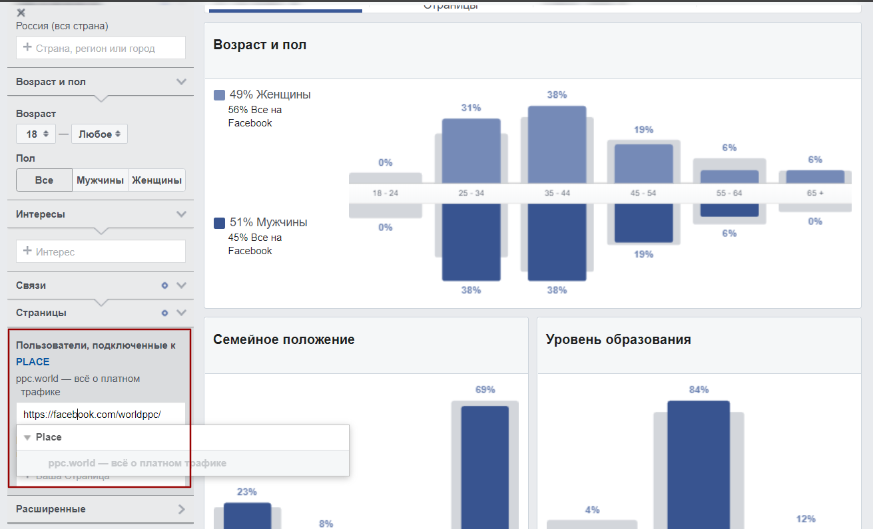Click the Россия (вся страна) text
This screenshot has width=873, height=529.
[x=62, y=26]
